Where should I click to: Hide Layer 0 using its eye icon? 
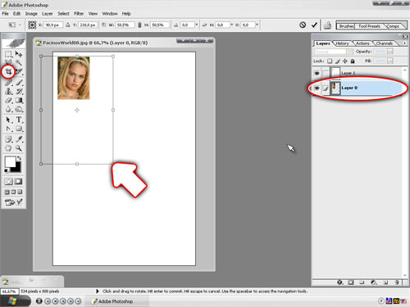[317, 88]
